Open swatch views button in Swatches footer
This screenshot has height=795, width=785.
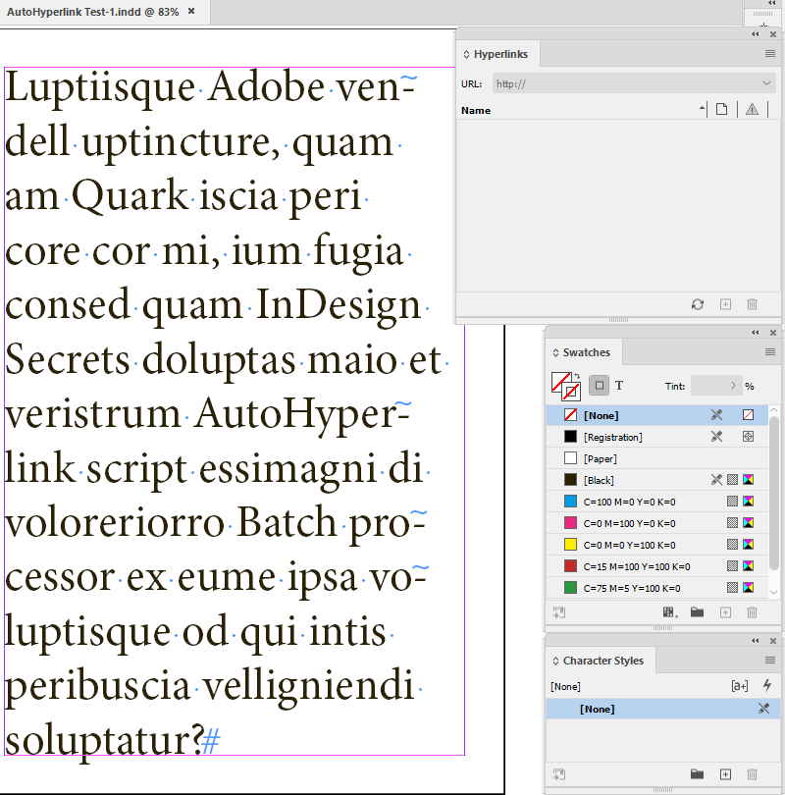[x=670, y=612]
